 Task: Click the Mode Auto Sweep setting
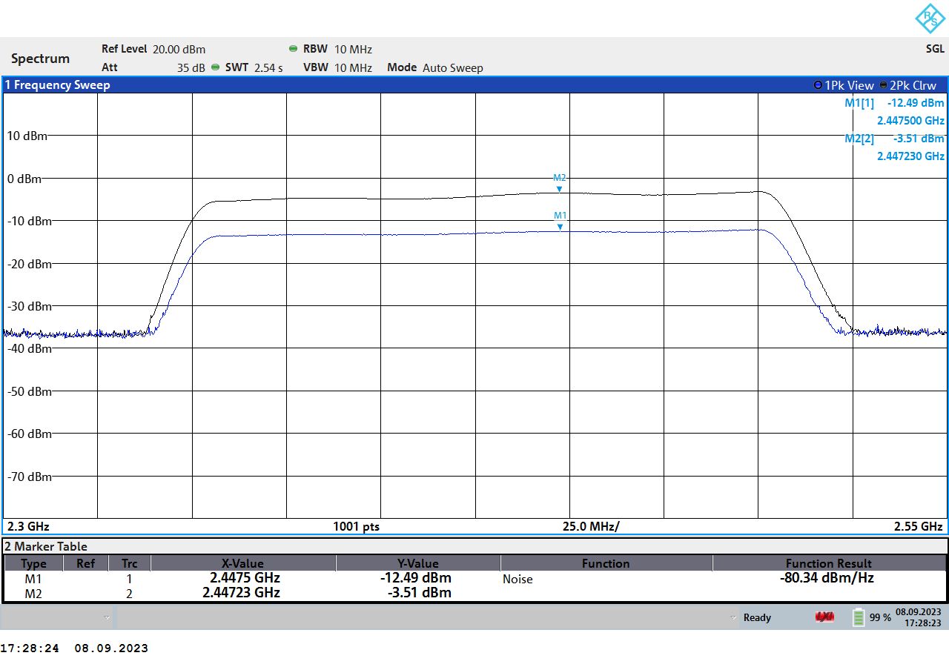click(435, 67)
